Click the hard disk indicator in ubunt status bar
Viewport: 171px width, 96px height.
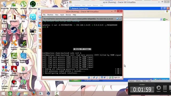(x=89, y=78)
